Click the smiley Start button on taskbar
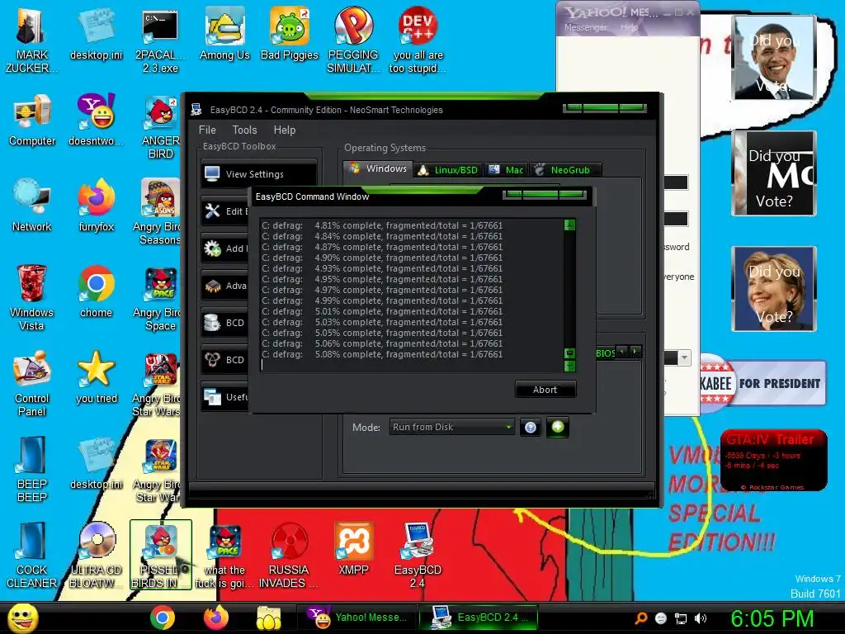This screenshot has height=634, width=845. tap(22, 617)
